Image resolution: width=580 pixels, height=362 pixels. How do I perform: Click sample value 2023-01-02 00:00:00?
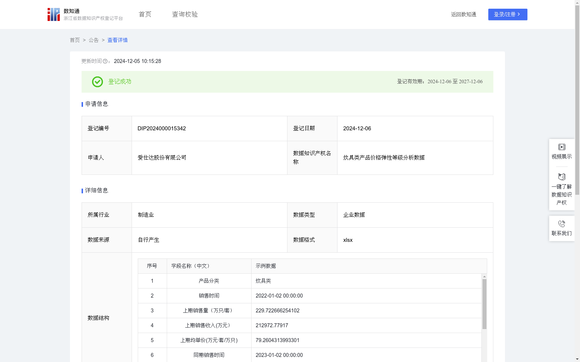point(279,355)
